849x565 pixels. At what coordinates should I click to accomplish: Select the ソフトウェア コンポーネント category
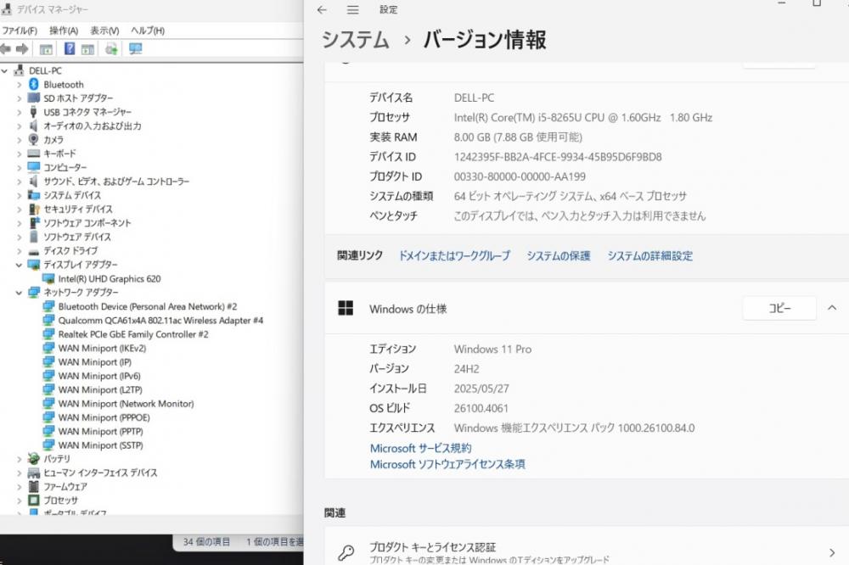87,223
